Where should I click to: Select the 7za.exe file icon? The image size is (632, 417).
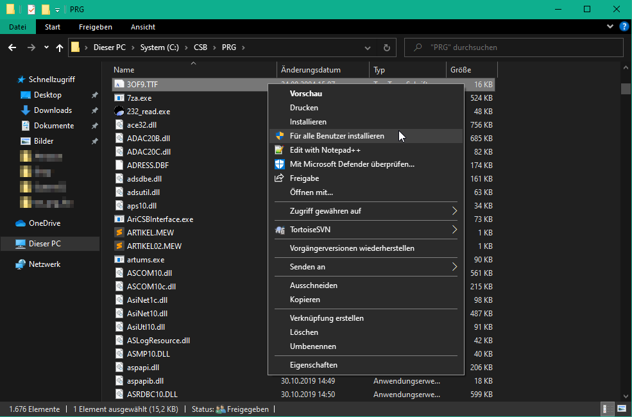tap(119, 98)
